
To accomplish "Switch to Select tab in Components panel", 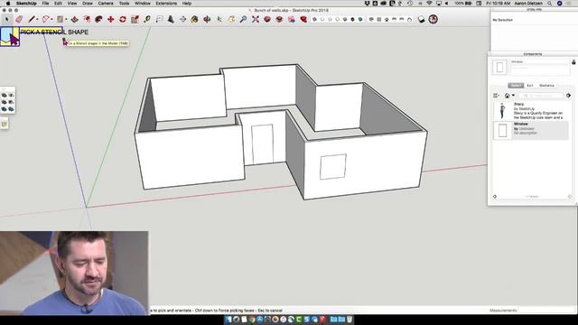I will coord(516,86).
